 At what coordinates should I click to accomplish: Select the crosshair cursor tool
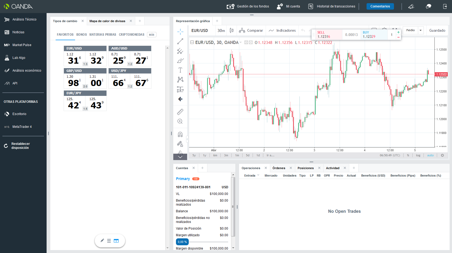coord(180,32)
